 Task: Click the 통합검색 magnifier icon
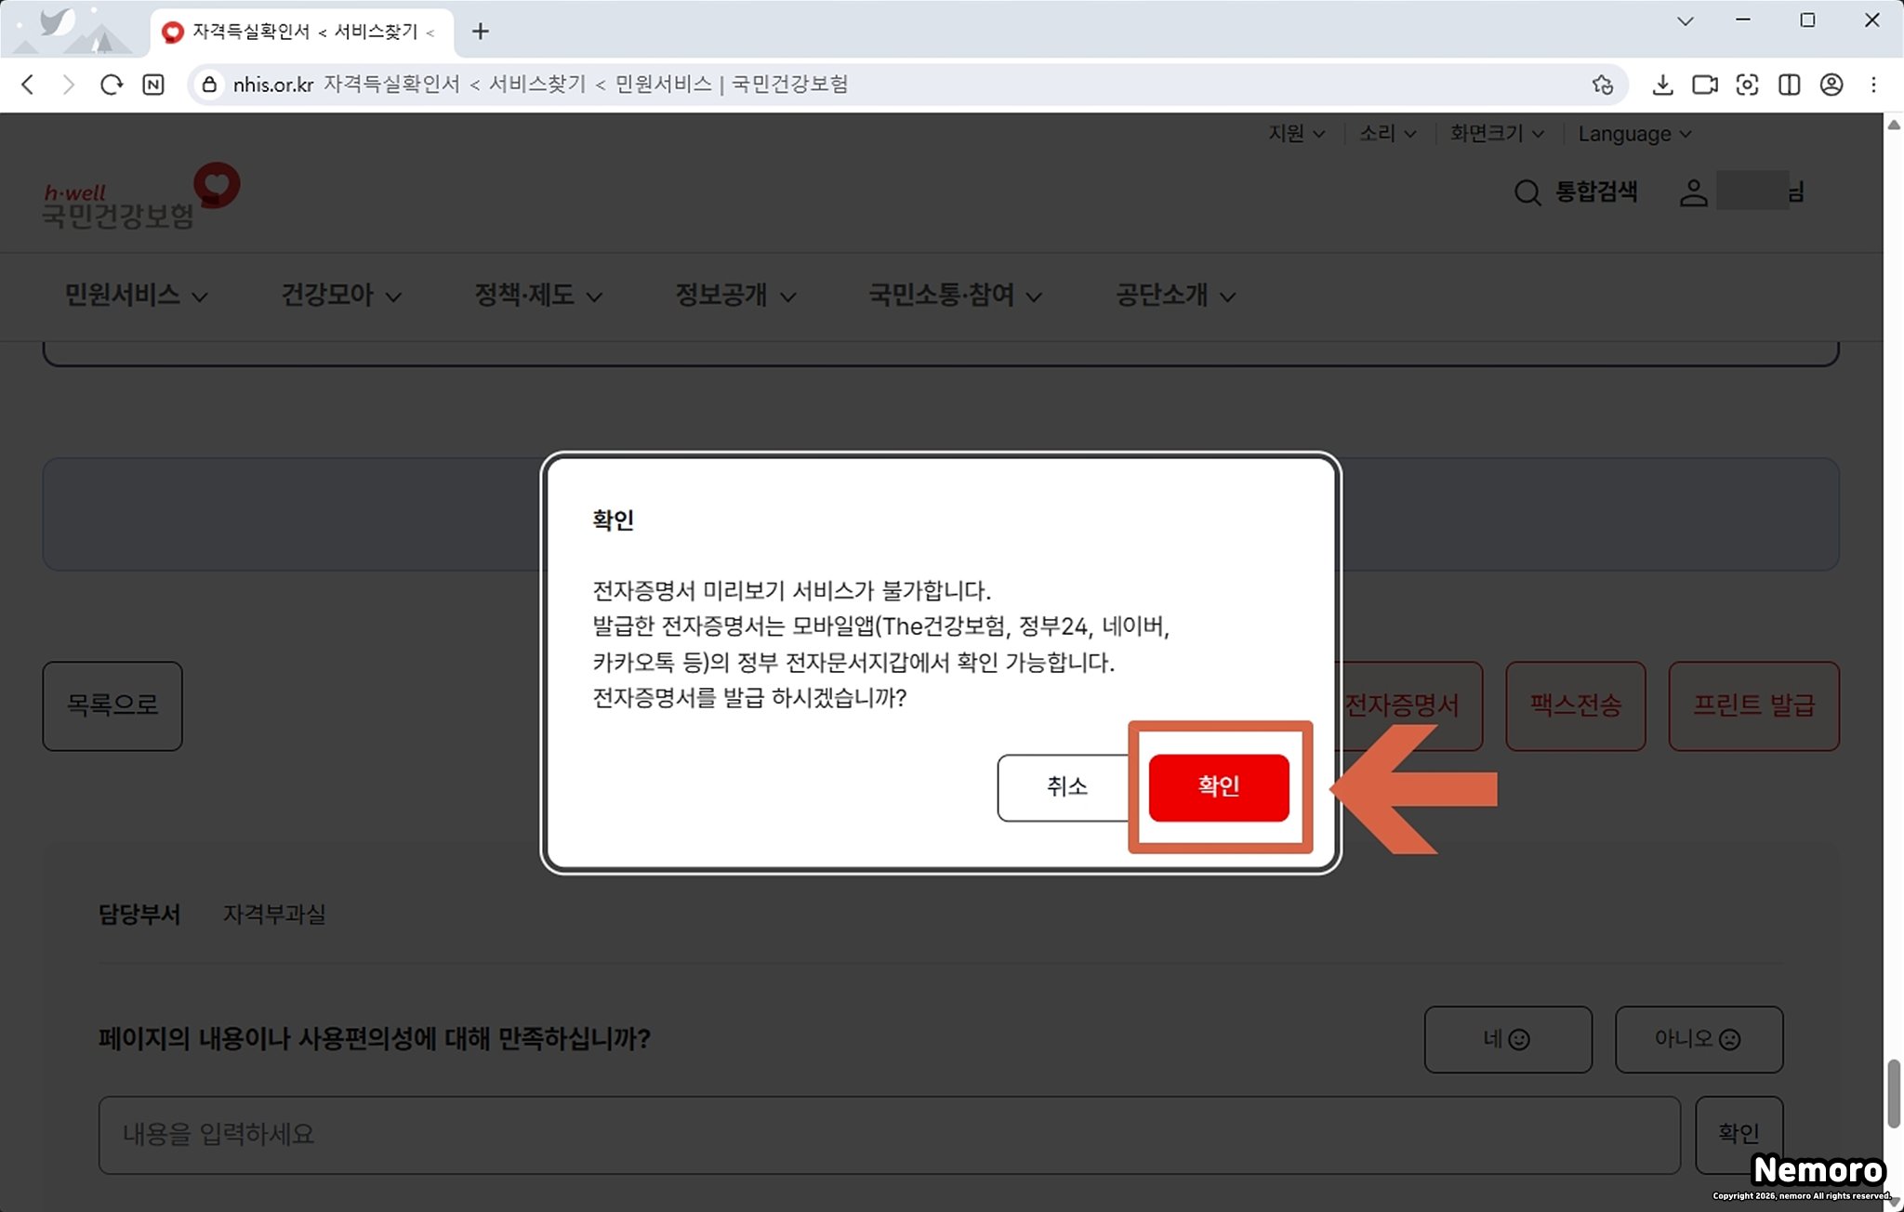click(1527, 192)
